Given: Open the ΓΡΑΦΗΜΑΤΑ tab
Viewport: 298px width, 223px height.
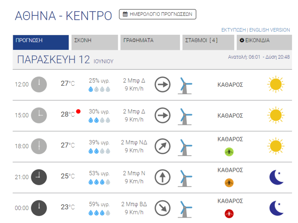Looking at the screenshot, I should pos(150,42).
